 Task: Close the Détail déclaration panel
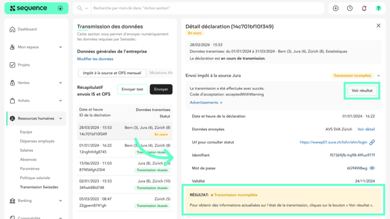[x=378, y=25]
